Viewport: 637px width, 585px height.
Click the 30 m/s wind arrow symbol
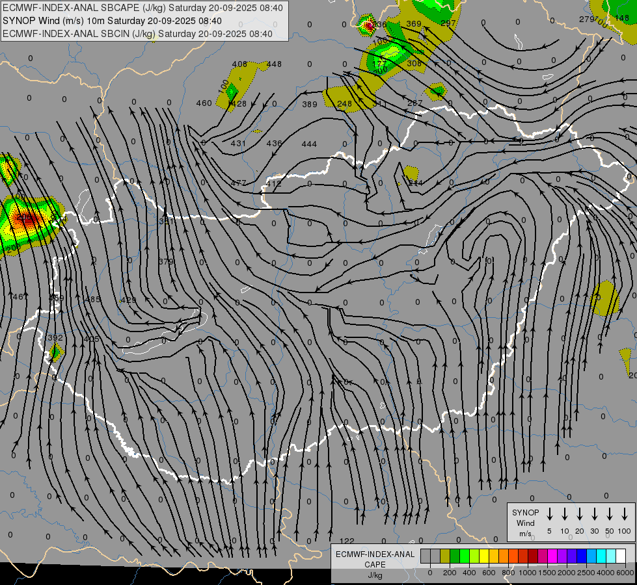tap(594, 513)
